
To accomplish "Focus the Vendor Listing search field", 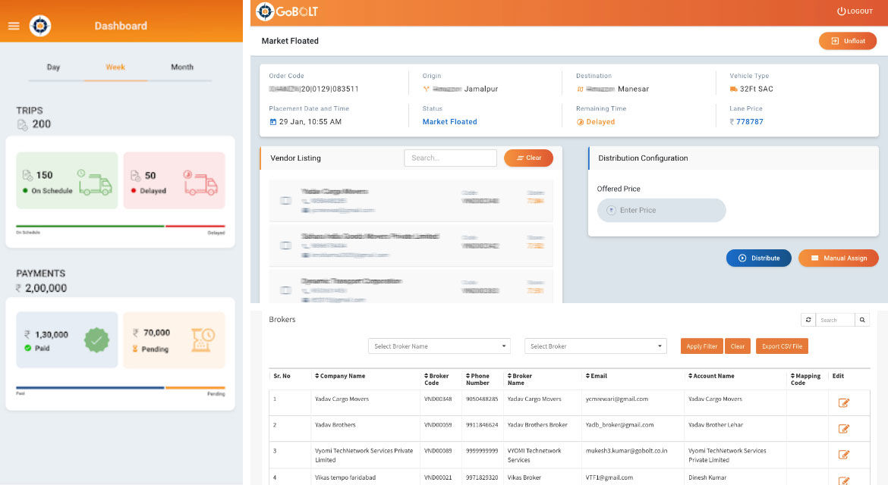I will 450,158.
